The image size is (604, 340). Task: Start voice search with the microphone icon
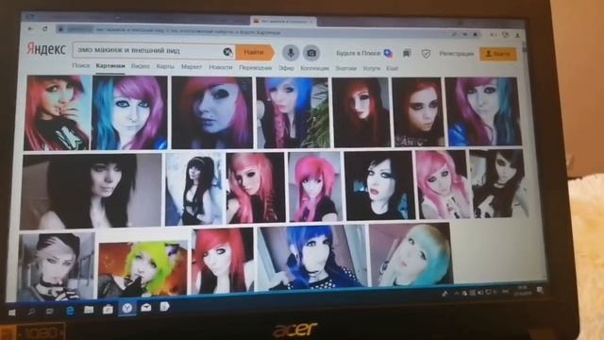coord(291,53)
